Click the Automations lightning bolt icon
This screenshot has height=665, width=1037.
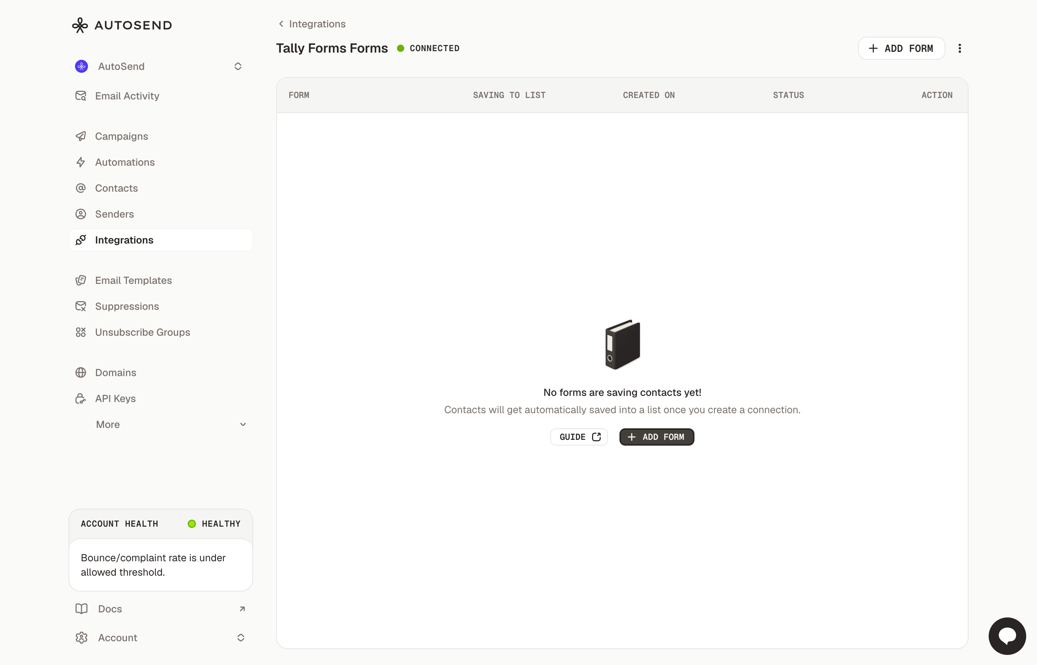click(81, 162)
